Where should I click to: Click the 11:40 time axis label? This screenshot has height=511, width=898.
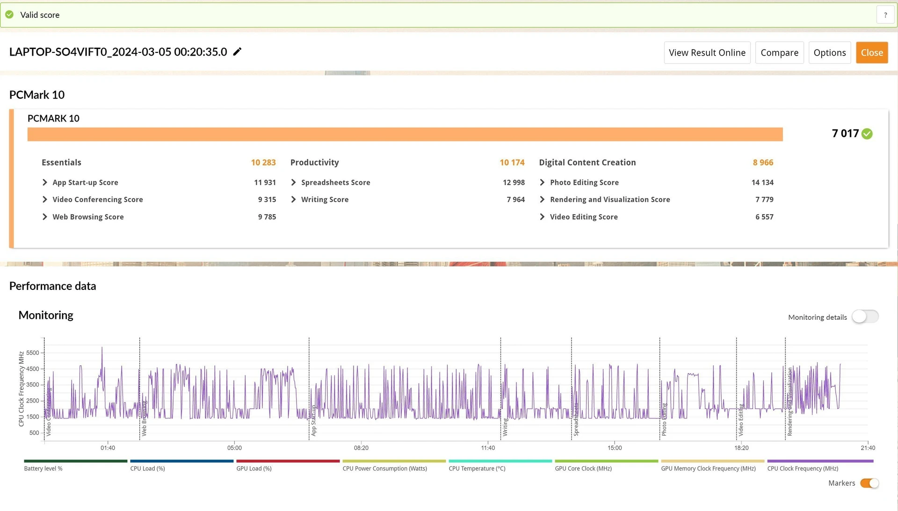pos(488,448)
